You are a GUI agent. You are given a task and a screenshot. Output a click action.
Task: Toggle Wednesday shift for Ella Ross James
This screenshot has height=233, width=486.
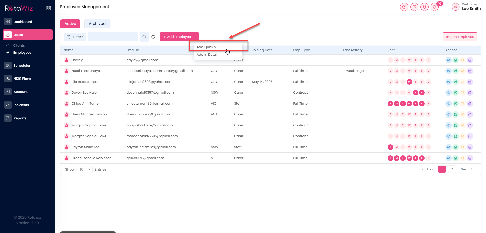tap(409, 82)
